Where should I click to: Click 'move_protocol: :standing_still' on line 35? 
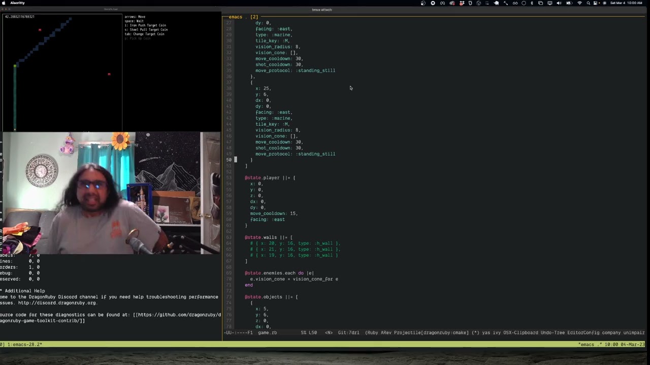(x=295, y=70)
